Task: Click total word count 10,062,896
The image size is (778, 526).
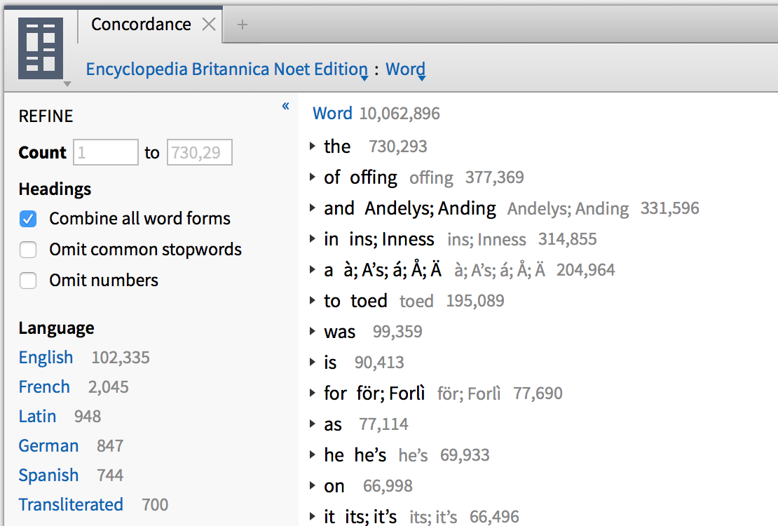Action: pos(400,113)
